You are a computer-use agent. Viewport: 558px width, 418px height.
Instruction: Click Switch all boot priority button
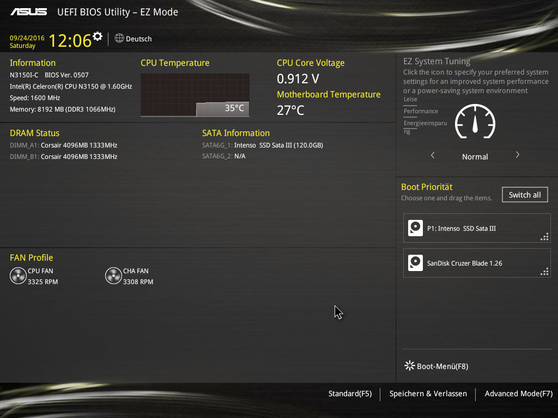pos(525,195)
